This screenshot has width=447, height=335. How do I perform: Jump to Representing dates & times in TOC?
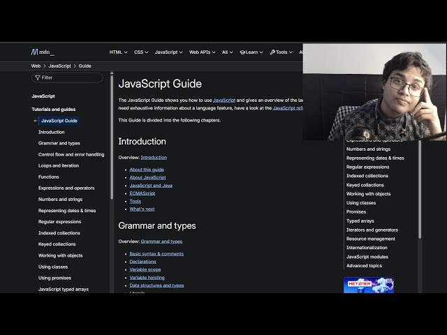(x=375, y=158)
